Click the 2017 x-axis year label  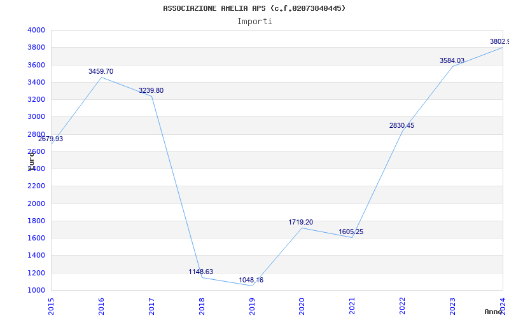click(151, 306)
